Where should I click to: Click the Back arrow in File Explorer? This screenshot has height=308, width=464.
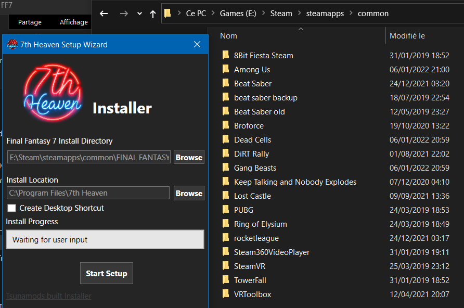pyautogui.click(x=104, y=14)
